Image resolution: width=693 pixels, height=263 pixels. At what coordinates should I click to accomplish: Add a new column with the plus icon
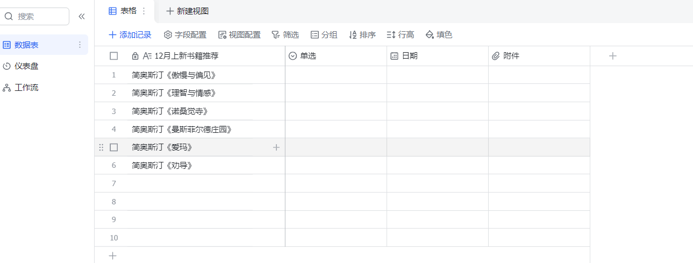coord(612,56)
